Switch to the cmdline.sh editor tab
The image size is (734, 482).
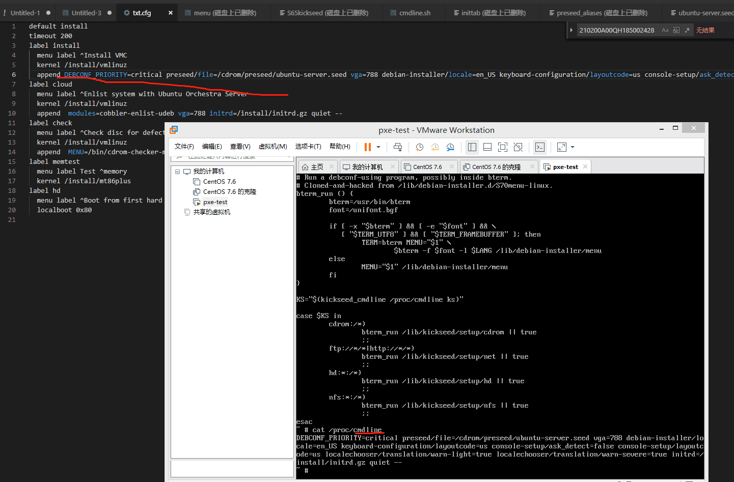(414, 13)
